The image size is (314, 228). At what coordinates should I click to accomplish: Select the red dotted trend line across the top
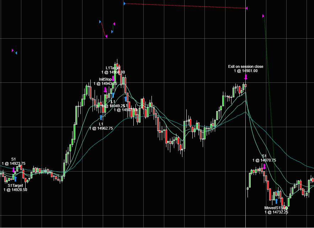(185, 5)
